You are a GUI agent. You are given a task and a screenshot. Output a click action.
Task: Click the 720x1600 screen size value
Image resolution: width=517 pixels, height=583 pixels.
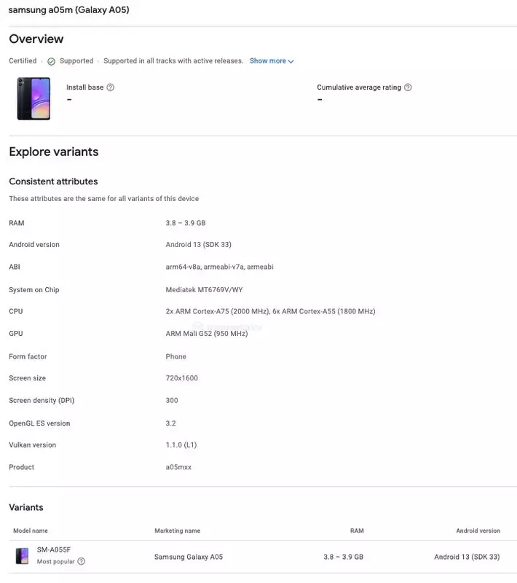tap(181, 377)
